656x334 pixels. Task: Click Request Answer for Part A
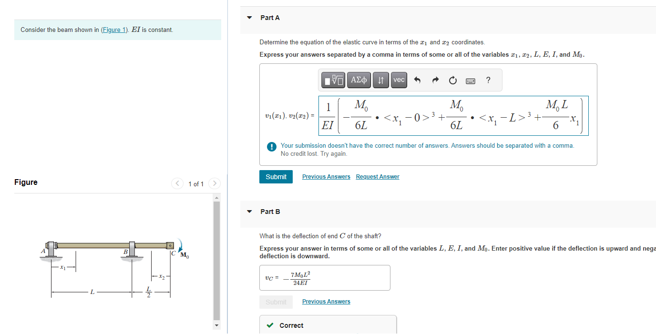click(x=377, y=176)
